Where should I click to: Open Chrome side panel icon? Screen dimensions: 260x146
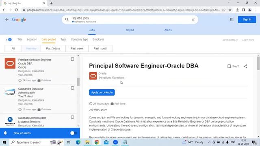(243, 10)
